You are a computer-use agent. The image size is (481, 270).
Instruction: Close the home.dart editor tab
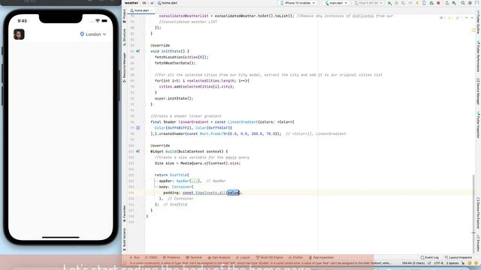pyautogui.click(x=152, y=10)
